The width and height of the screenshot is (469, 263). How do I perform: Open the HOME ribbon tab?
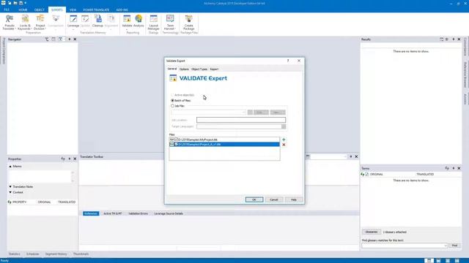click(x=23, y=9)
